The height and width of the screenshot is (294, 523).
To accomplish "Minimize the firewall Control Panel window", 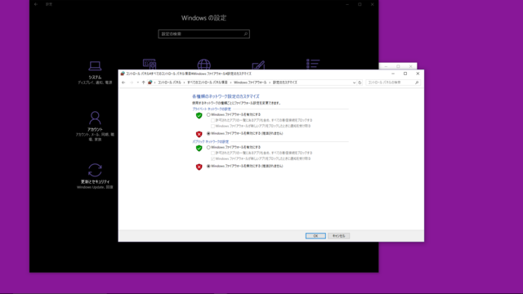I will tap(393, 73).
